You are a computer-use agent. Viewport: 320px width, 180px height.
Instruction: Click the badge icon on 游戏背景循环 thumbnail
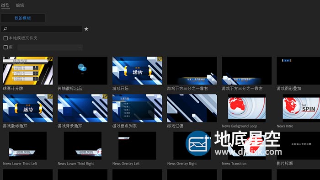click(105, 96)
